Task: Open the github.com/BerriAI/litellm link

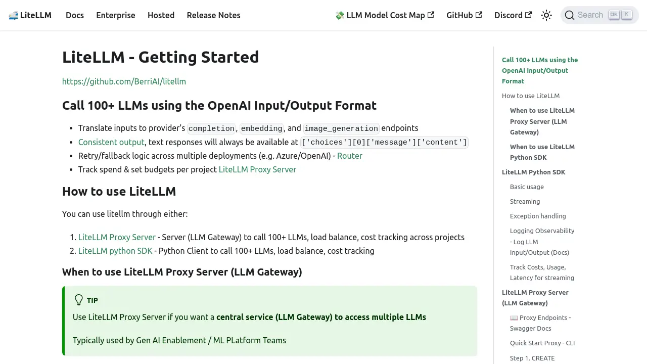Action: pos(124,81)
